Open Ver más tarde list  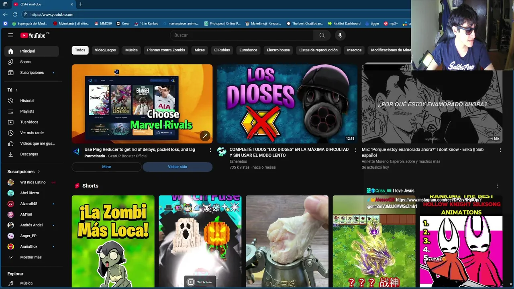pyautogui.click(x=32, y=133)
